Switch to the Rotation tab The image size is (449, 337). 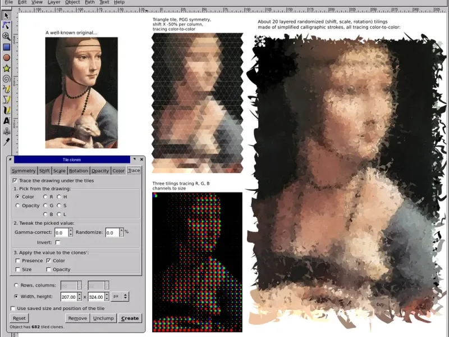point(79,171)
